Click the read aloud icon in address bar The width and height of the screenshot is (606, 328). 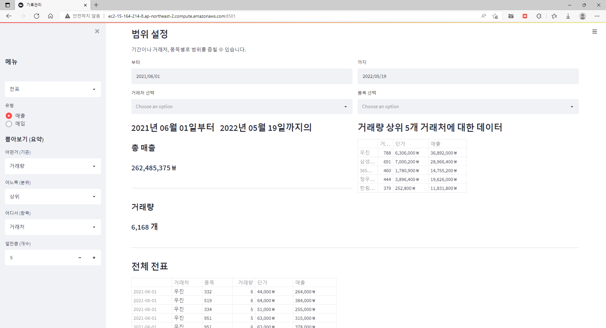pos(484,16)
